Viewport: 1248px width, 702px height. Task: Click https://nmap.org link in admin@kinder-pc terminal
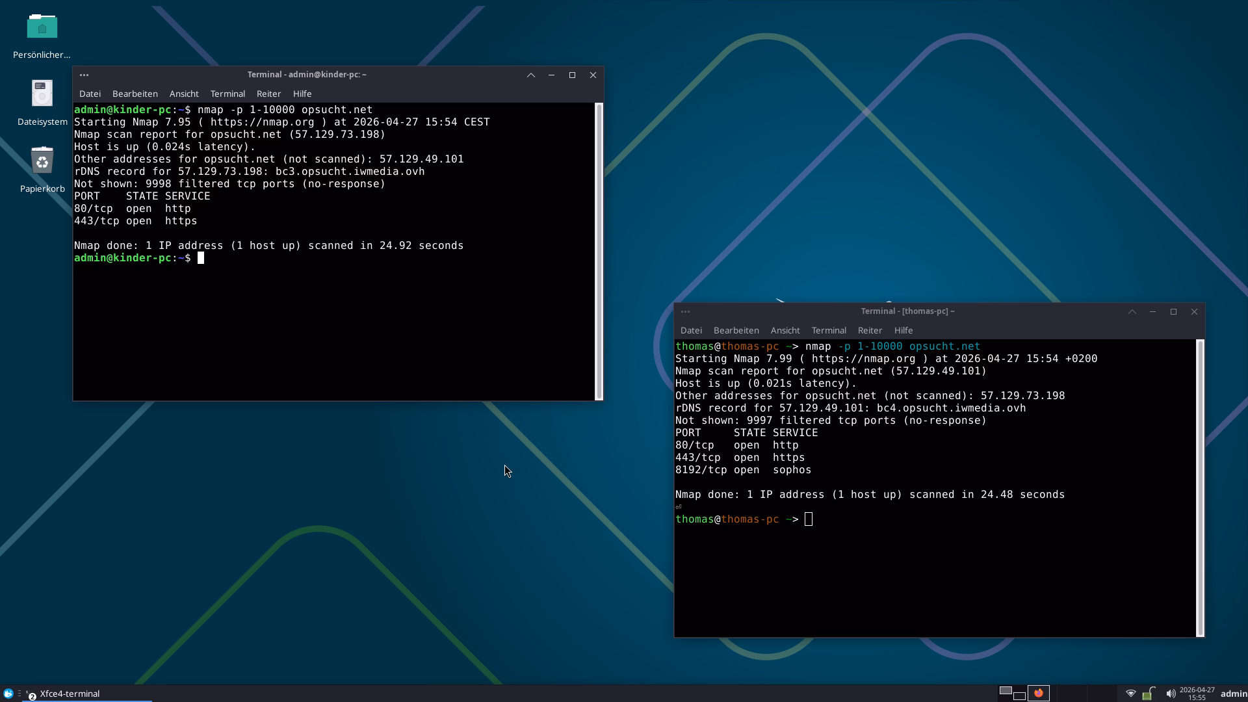tap(262, 122)
